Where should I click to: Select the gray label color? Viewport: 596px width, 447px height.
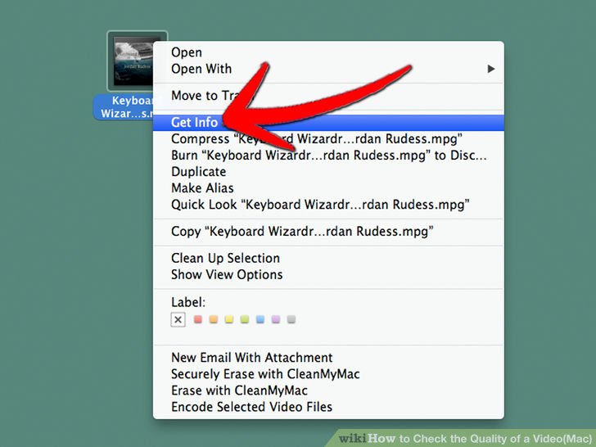291,319
